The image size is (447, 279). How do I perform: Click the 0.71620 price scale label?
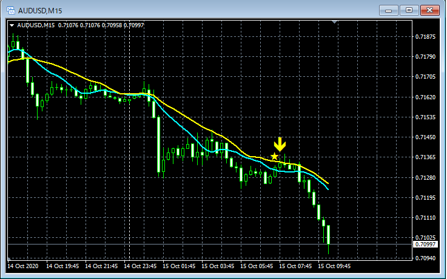(425, 97)
